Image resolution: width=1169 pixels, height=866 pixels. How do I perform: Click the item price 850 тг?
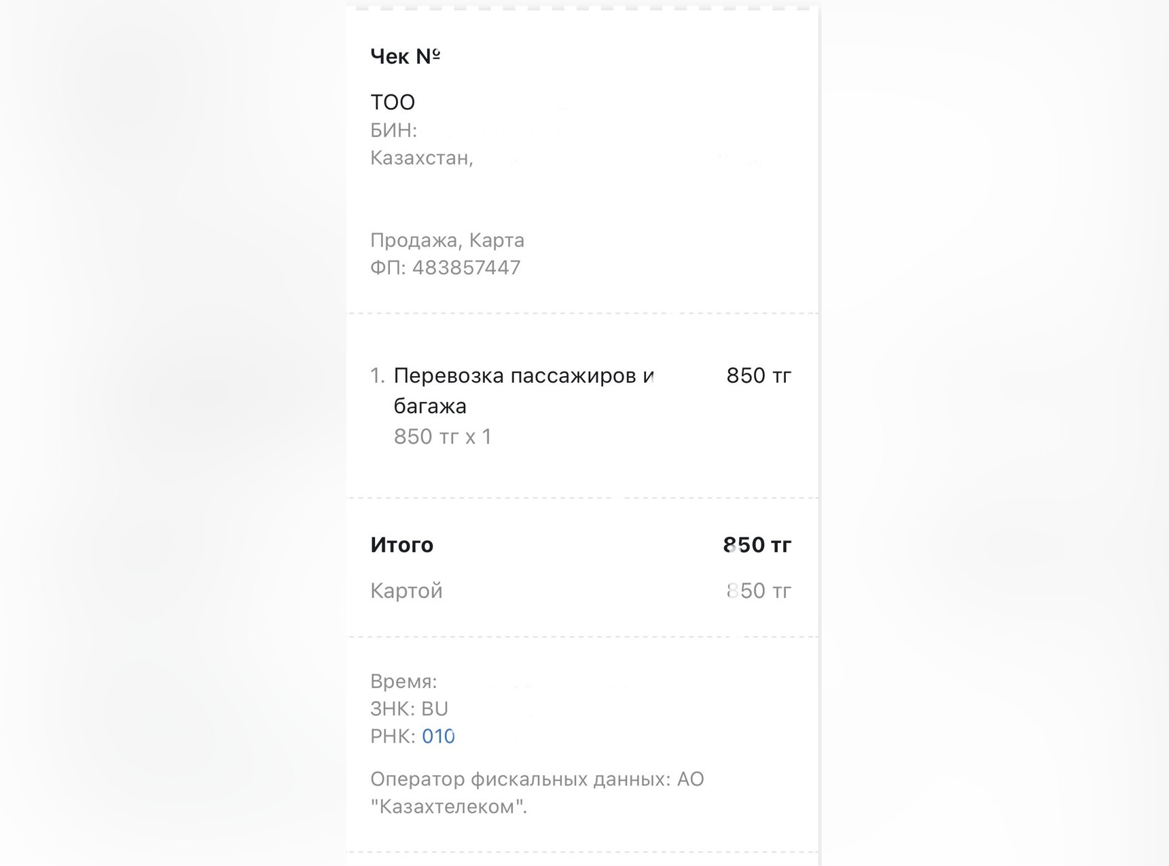click(759, 375)
